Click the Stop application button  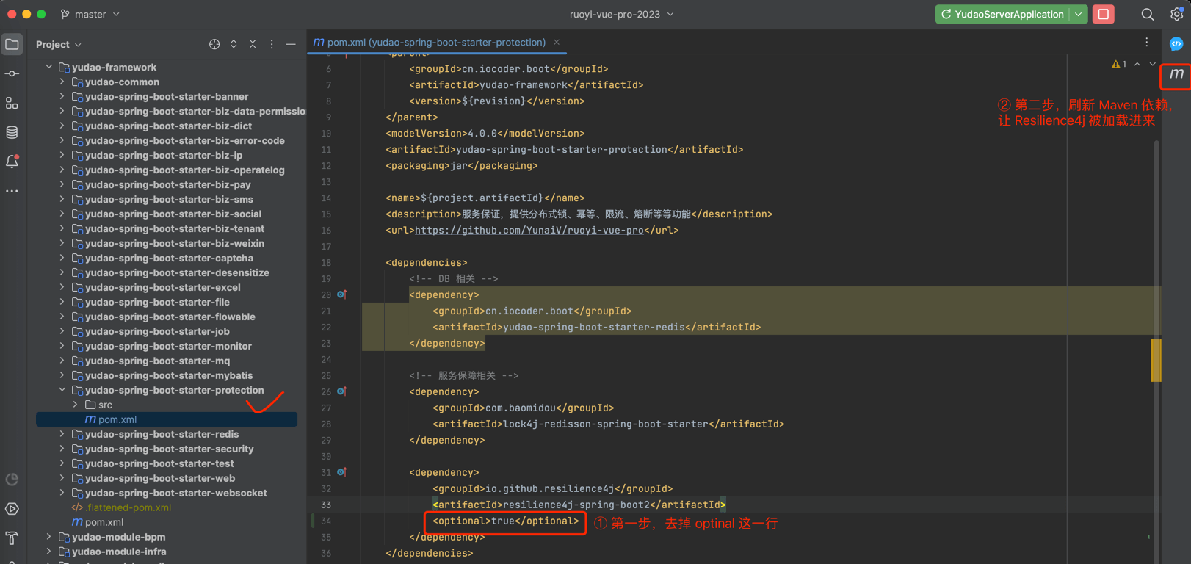[1103, 14]
